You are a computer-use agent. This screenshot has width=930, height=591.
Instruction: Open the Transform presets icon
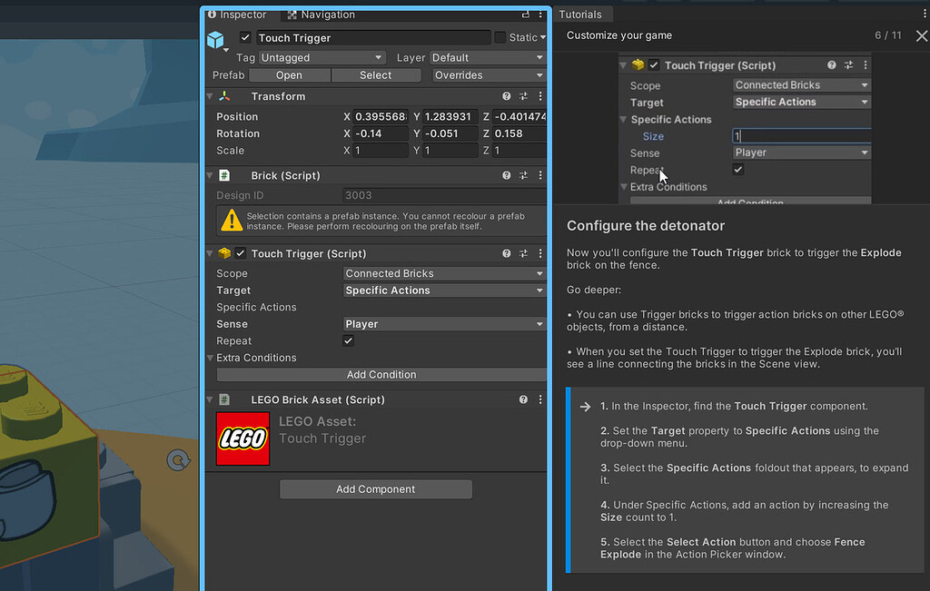(524, 96)
